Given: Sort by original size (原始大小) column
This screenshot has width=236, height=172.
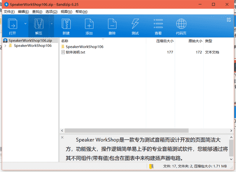Looking at the screenshot, I should point(196,41).
